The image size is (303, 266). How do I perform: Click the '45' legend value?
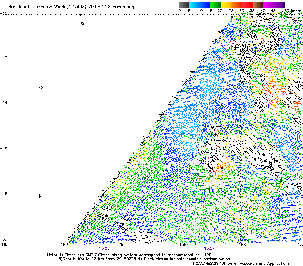273,11
